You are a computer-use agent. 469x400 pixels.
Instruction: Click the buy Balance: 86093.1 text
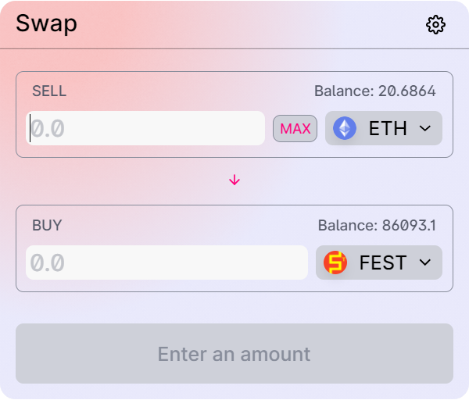tap(377, 225)
